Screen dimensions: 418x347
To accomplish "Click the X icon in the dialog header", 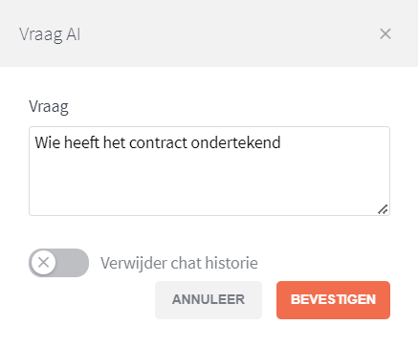I will [385, 33].
